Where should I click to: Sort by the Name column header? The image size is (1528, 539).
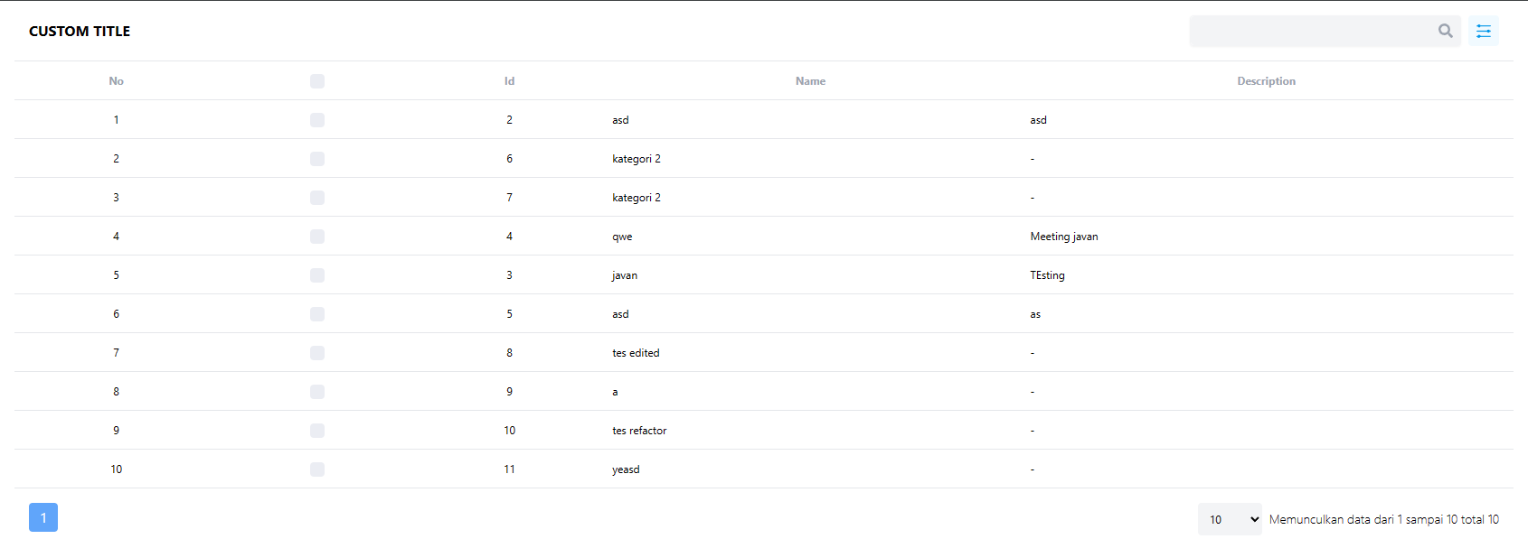tap(810, 81)
